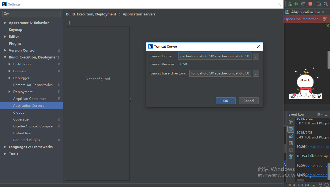Browse for Tomcat base directory
Screen dimensions: 330x187
click(x=256, y=73)
